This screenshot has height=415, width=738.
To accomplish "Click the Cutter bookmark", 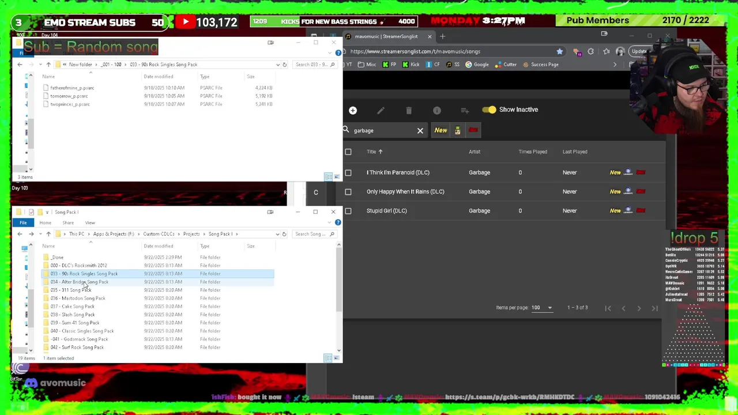I will pos(506,65).
